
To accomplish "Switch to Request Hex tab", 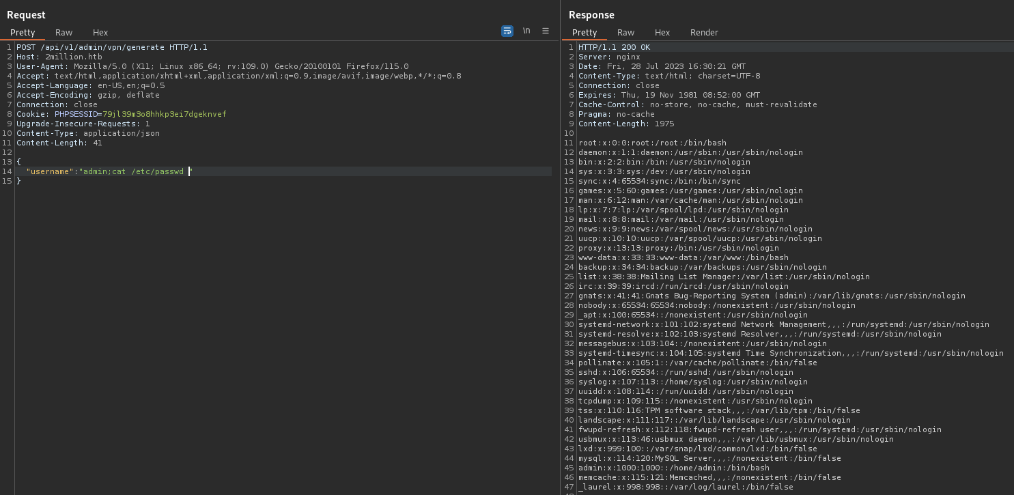I will click(x=100, y=33).
